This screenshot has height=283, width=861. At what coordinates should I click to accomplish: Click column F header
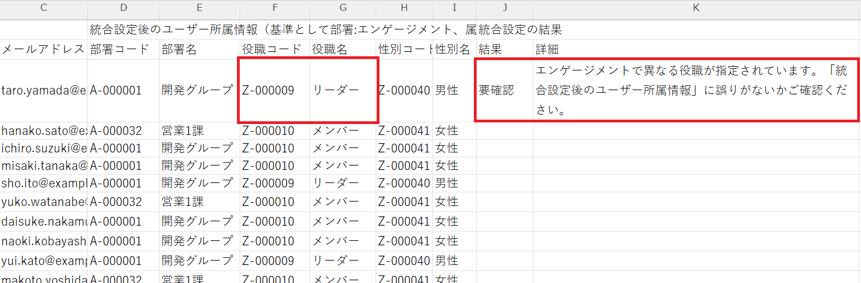pos(275,8)
